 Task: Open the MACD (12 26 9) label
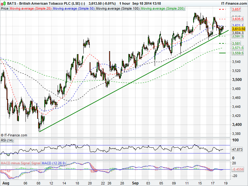coord(53,163)
